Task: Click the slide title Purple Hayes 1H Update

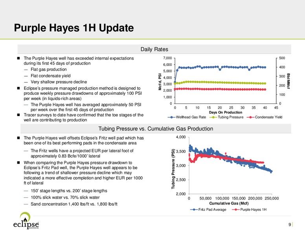Action: click(74, 28)
